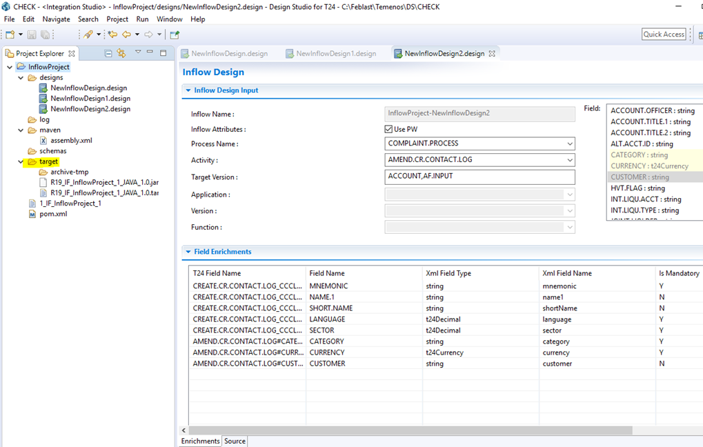Screen dimensions: 703x447
Task: Collapse the Field Enrichments section
Action: pyautogui.click(x=187, y=252)
